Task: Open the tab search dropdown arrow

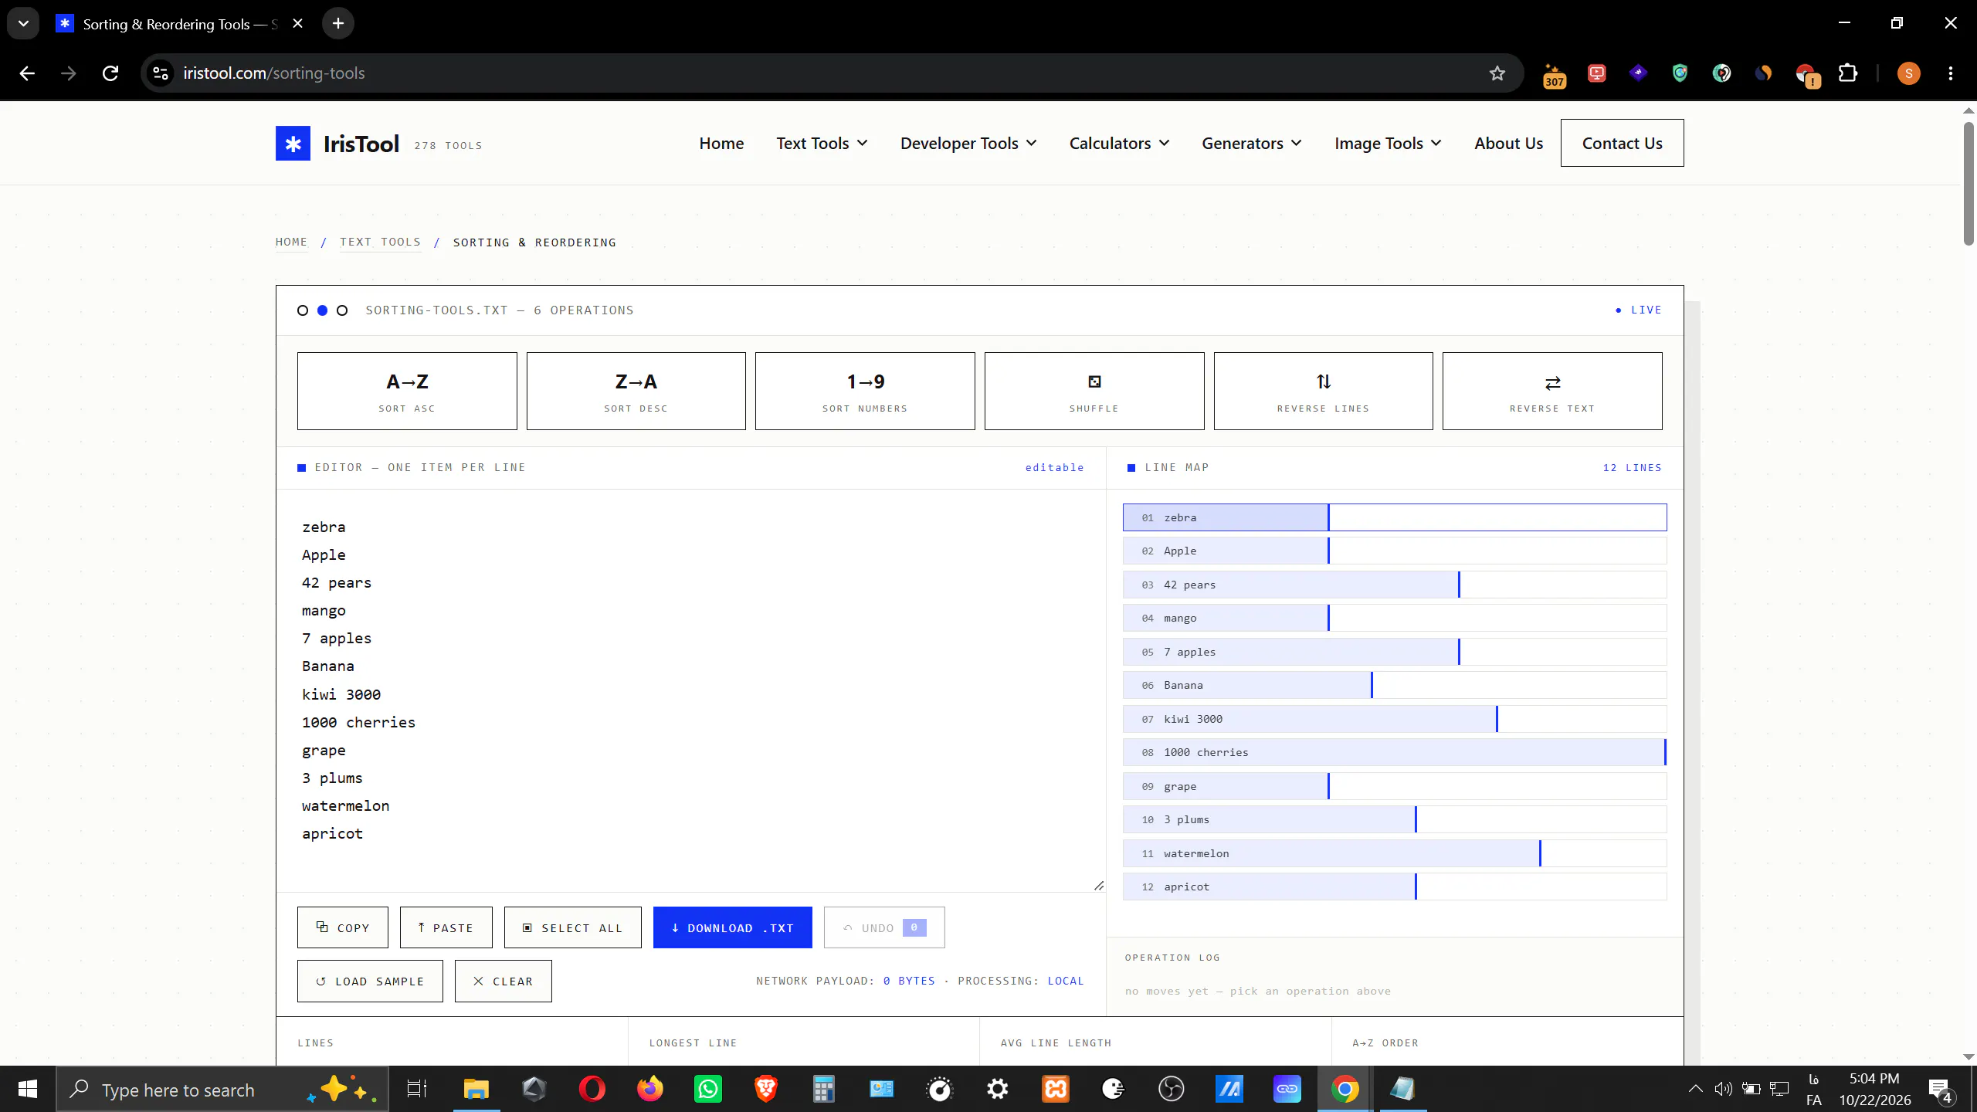Action: click(23, 23)
